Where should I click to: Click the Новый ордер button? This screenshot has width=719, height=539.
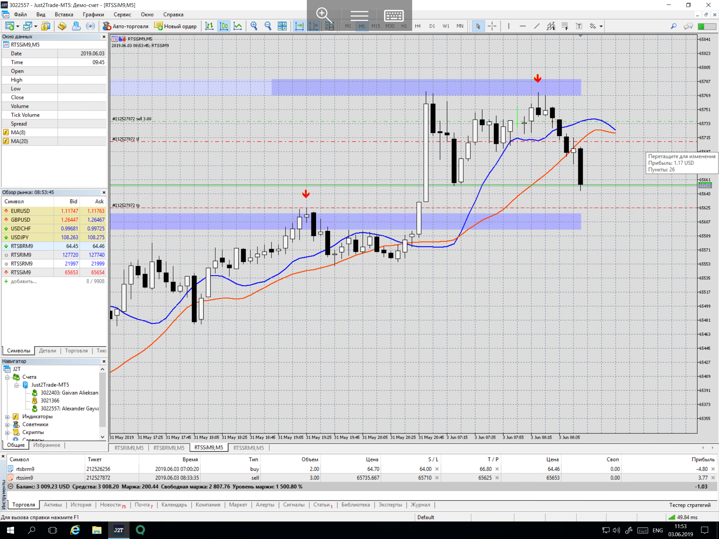point(176,26)
